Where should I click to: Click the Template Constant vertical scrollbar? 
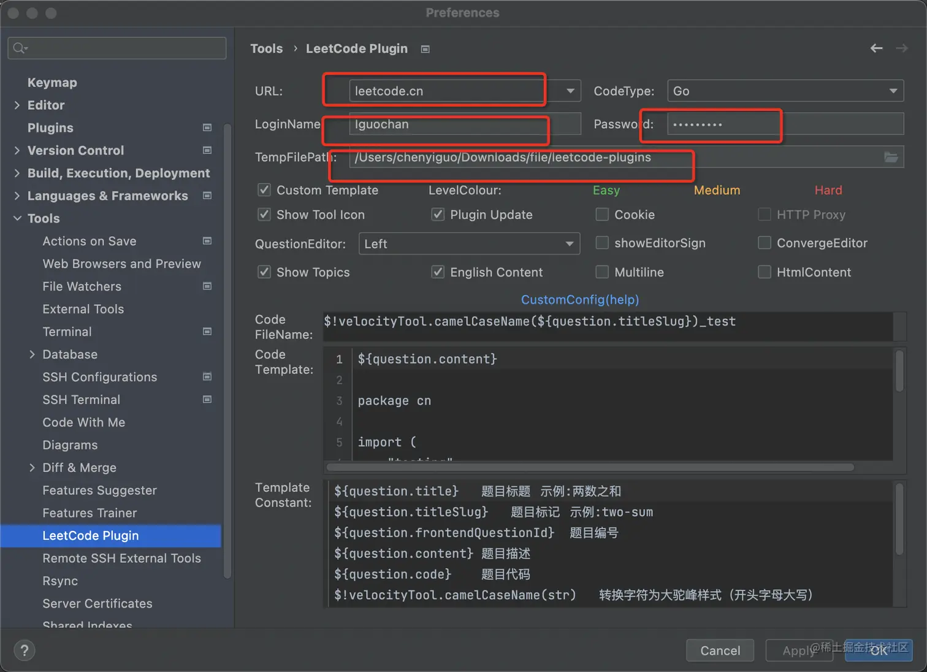899,519
